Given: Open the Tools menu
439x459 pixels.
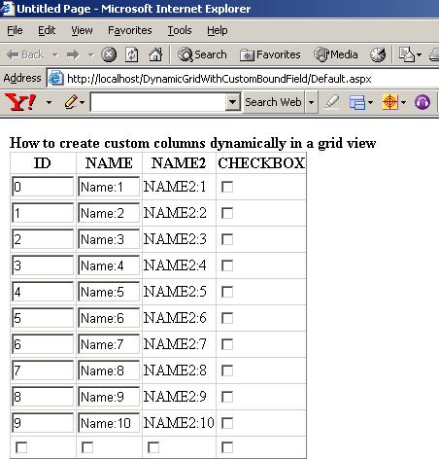Looking at the screenshot, I should coord(180,30).
